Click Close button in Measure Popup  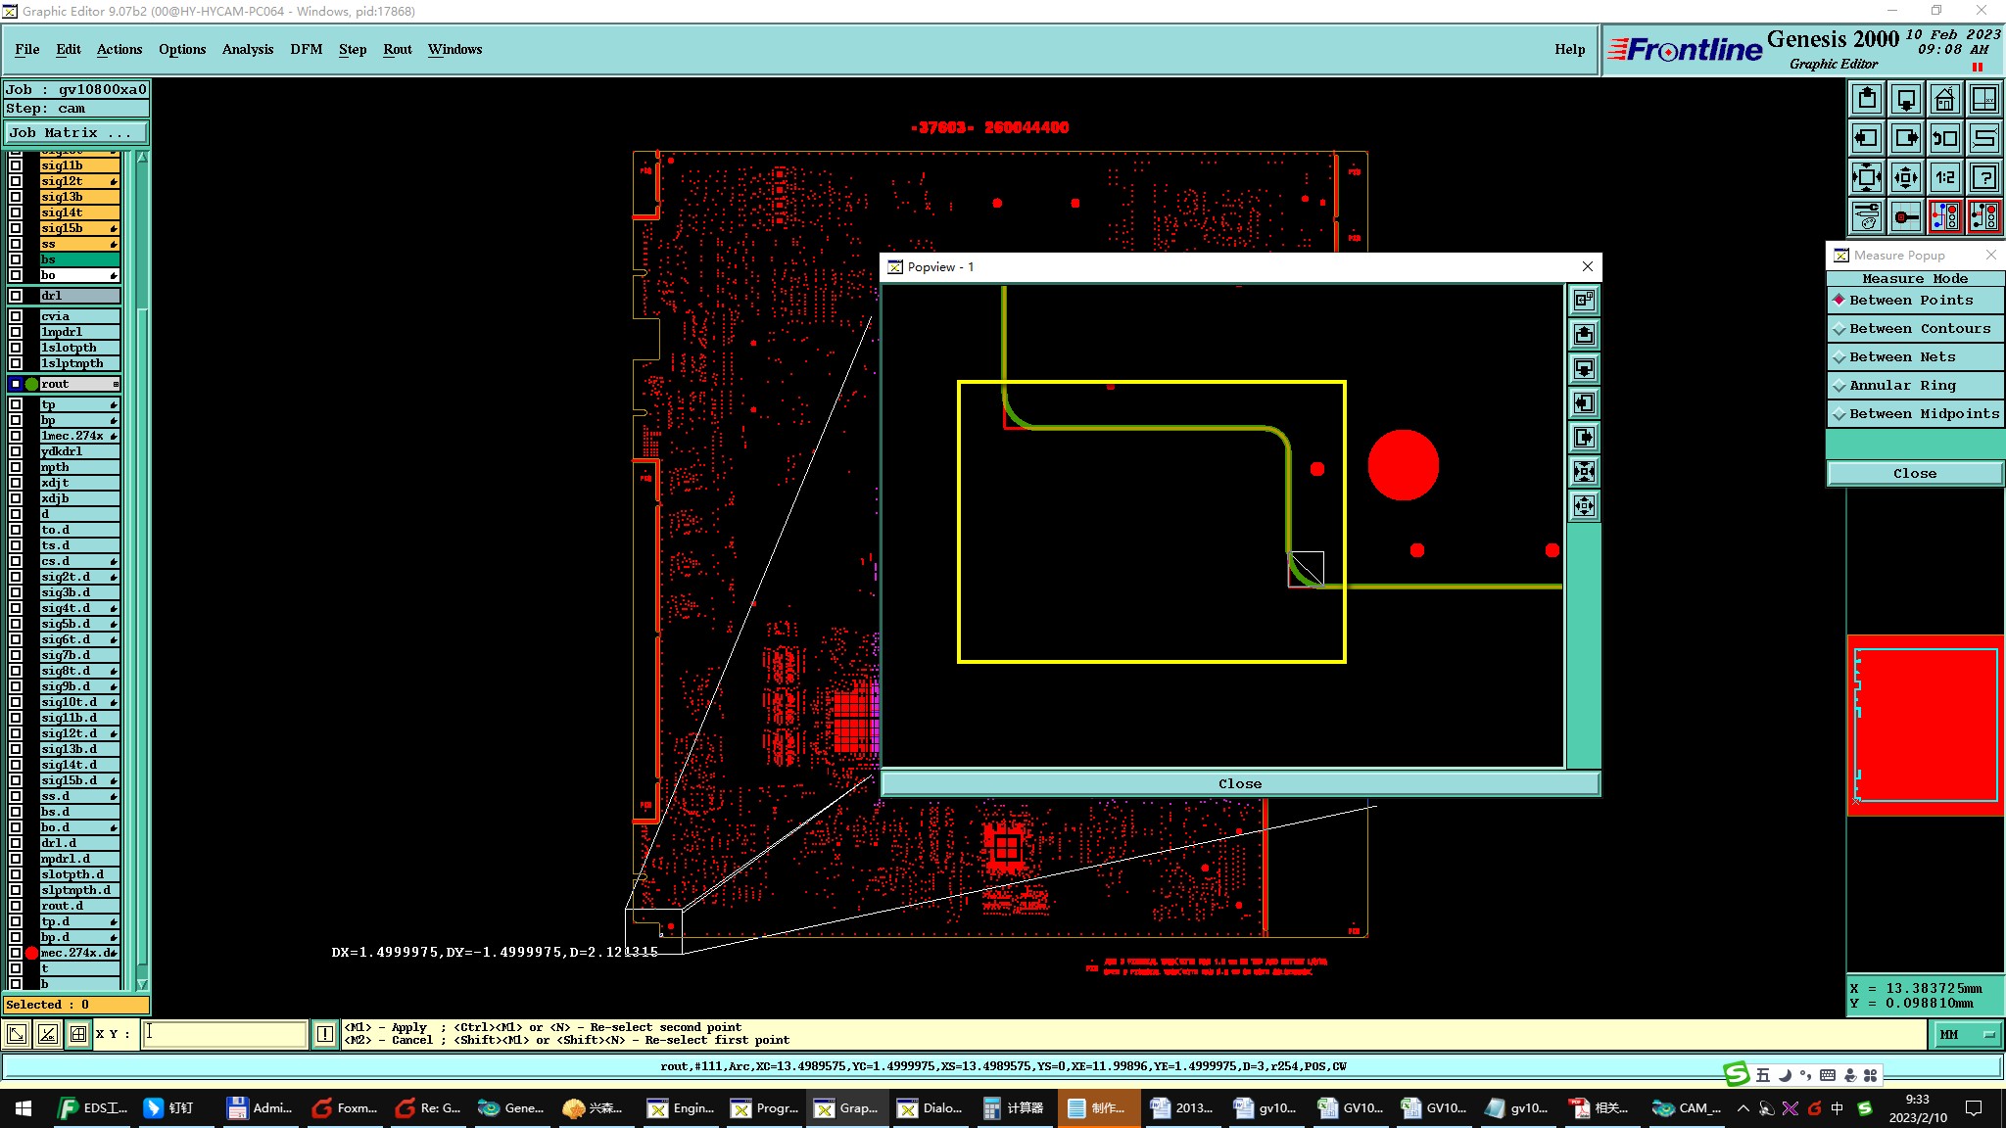[1914, 474]
